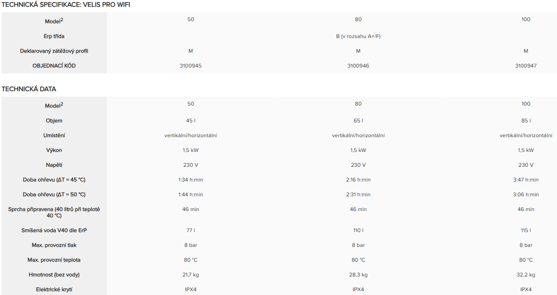The width and height of the screenshot is (557, 295).
Task: Select the 110 l mixed water value
Action: [x=358, y=230]
